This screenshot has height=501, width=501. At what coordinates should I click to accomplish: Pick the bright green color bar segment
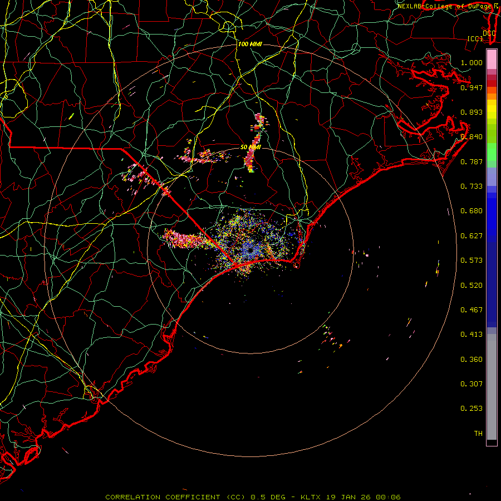point(492,152)
